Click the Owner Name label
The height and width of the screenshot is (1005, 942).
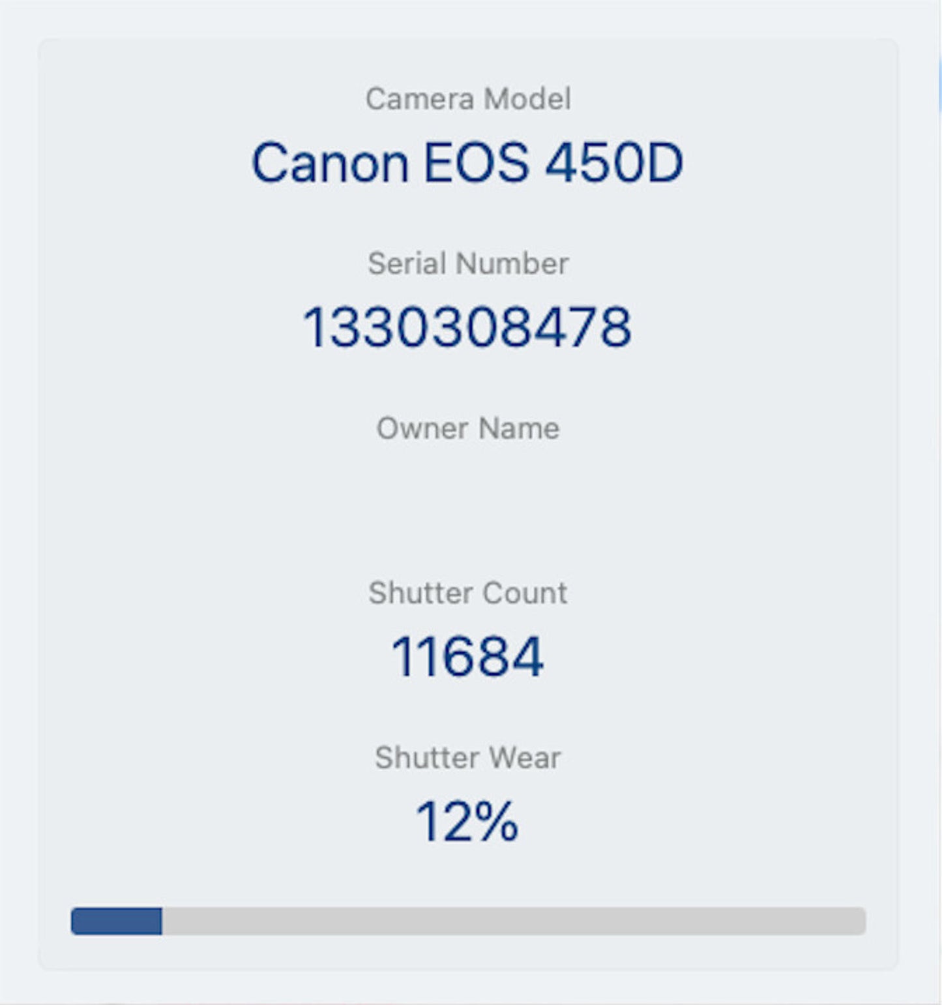coord(468,428)
